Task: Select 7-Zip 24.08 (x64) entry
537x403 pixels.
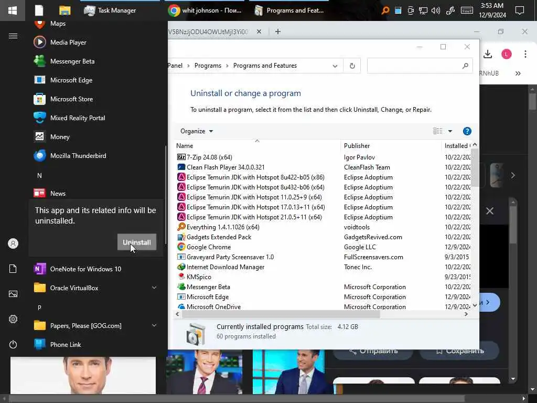Action: point(209,157)
